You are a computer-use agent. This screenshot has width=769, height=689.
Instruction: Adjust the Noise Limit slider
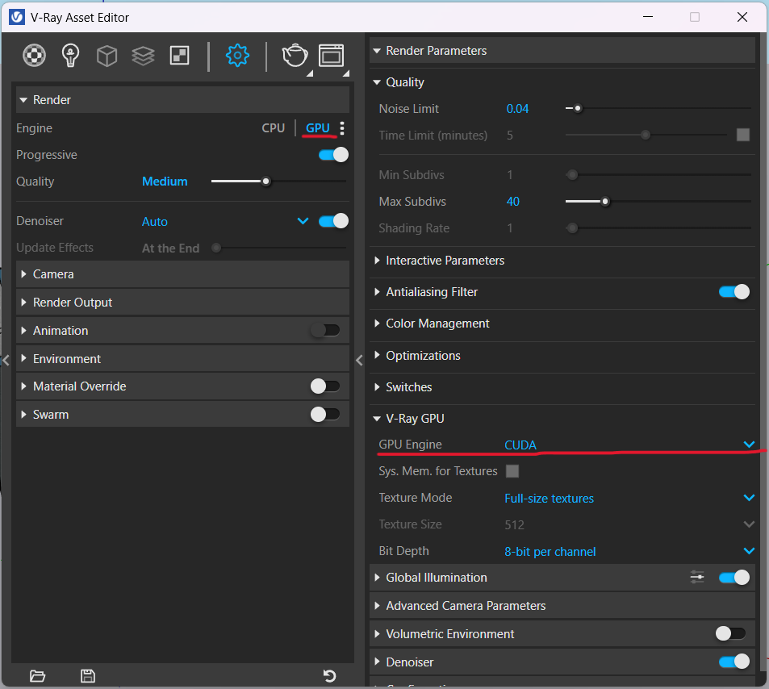[x=658, y=108]
